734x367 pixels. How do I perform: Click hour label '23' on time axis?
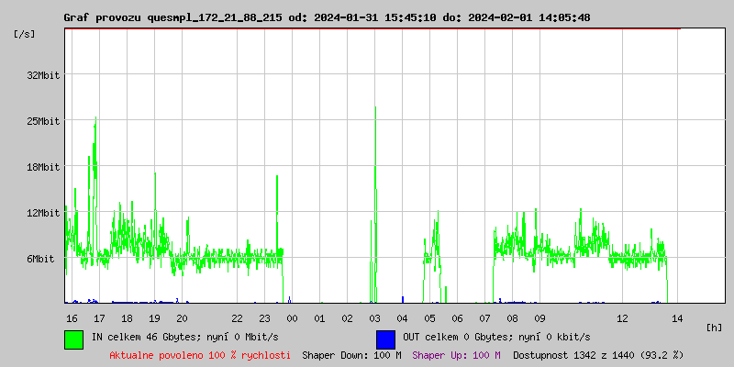click(x=264, y=318)
